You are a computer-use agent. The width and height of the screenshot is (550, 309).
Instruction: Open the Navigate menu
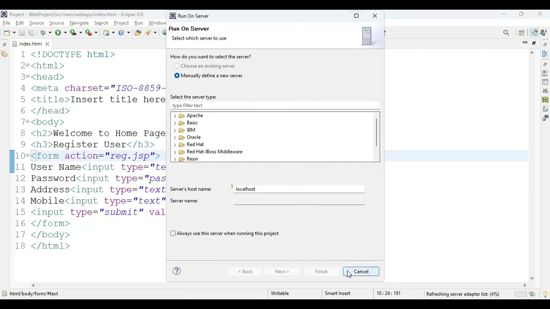pyautogui.click(x=79, y=23)
